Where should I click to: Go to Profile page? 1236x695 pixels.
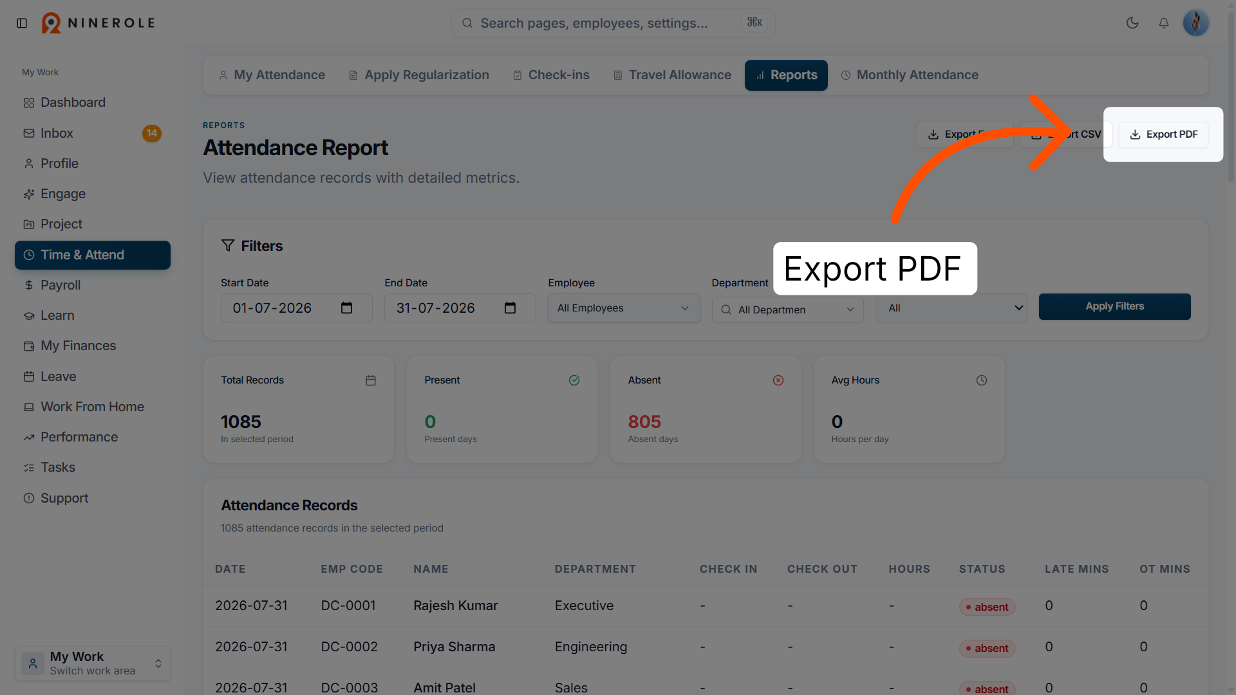[x=92, y=163]
